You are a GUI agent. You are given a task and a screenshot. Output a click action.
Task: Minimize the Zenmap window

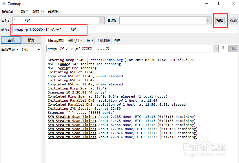click(x=207, y=3)
